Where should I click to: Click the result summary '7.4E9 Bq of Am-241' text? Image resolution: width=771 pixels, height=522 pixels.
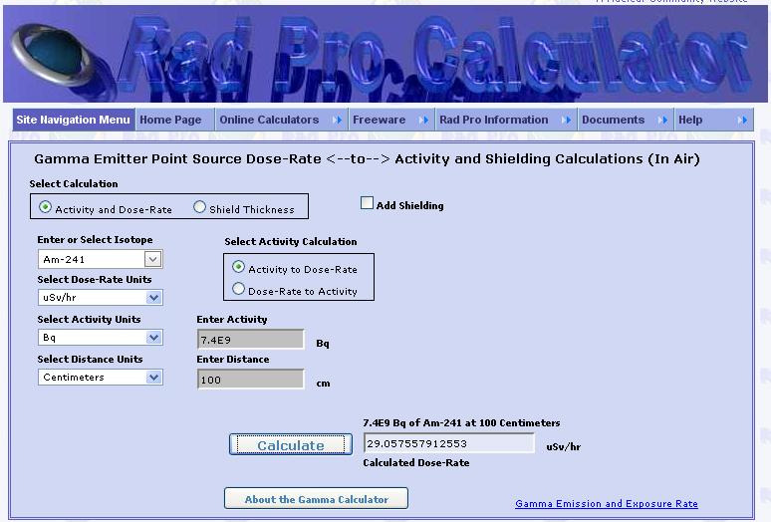coord(462,422)
